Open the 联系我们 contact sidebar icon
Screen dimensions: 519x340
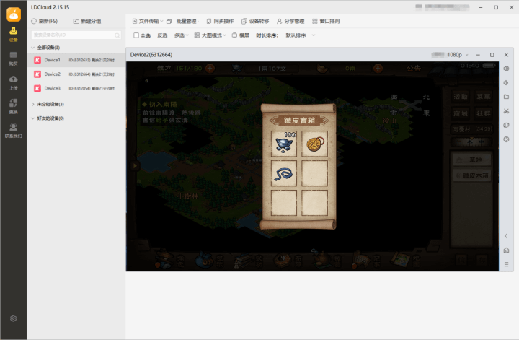[x=13, y=131]
